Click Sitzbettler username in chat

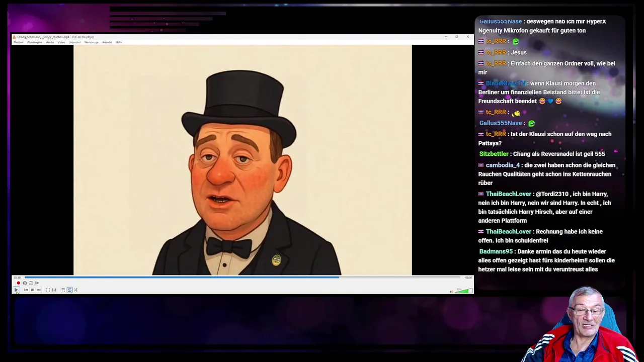click(494, 154)
